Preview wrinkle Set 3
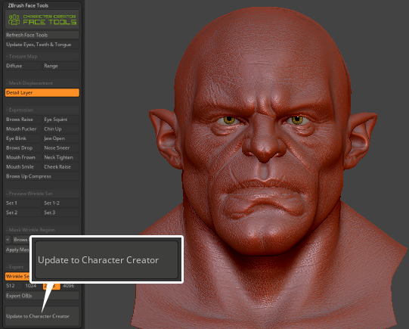Viewport: 409px width, 329px height. pos(60,213)
